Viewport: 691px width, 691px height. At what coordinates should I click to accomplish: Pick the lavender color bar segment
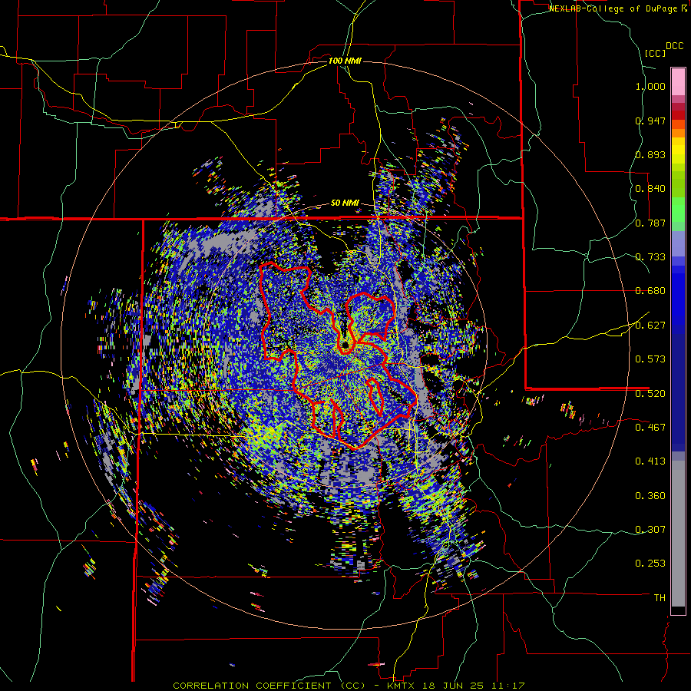pos(678,244)
